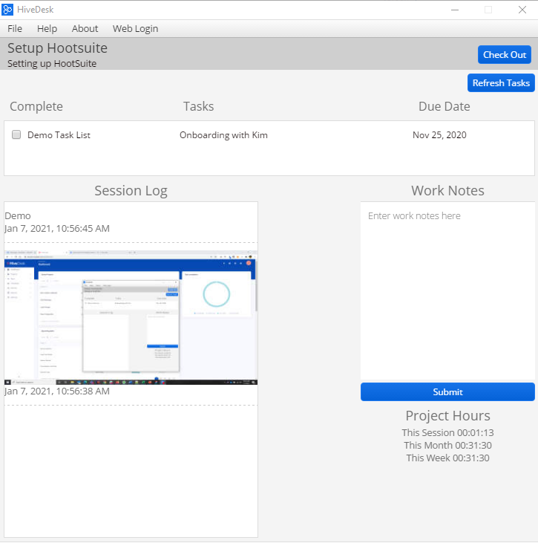
Task: Click the HiveDesk logo in title bar
Action: [x=7, y=10]
